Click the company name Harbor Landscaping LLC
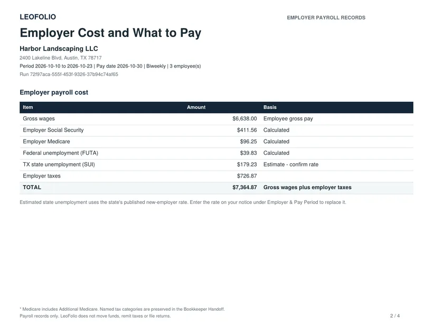The image size is (433, 335). tap(59, 49)
